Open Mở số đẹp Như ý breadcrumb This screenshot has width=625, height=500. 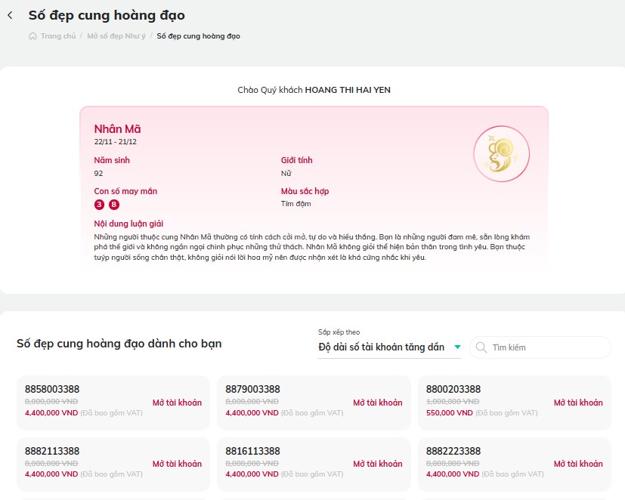[116, 36]
